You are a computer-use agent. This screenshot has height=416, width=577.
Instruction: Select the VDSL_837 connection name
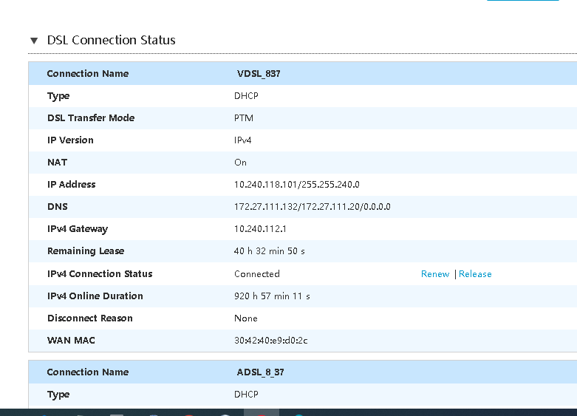click(x=259, y=74)
